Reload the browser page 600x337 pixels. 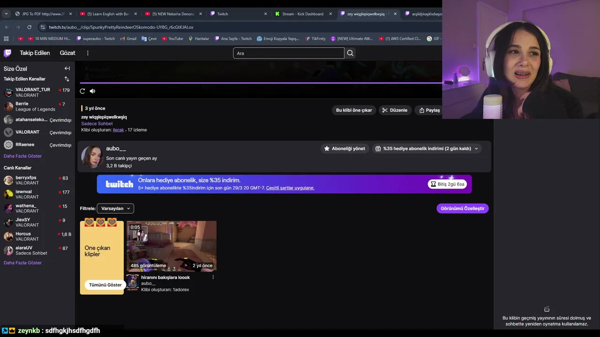pos(29,27)
